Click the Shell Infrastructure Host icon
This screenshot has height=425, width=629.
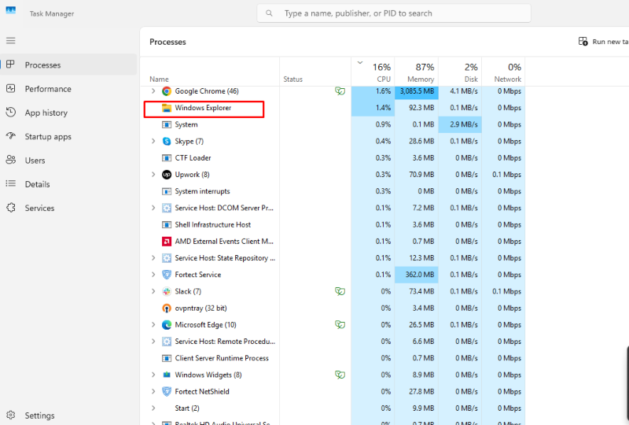click(167, 225)
